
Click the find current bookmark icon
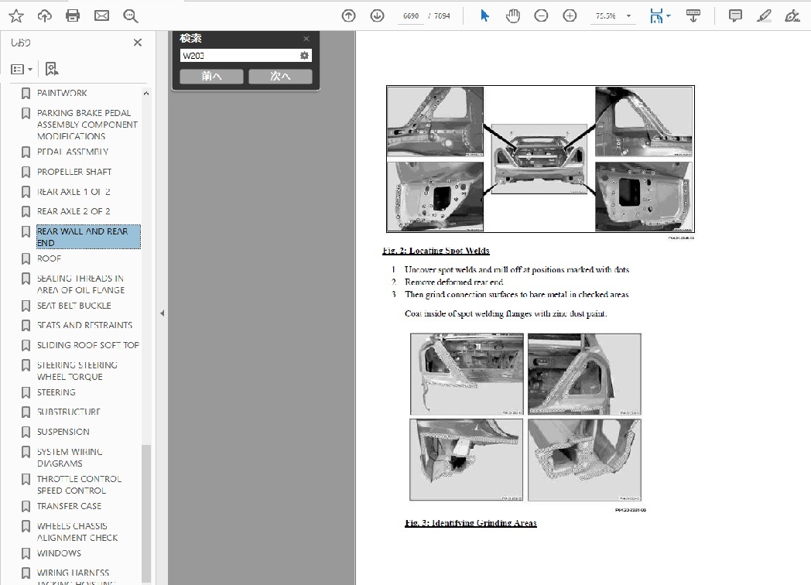click(x=52, y=69)
